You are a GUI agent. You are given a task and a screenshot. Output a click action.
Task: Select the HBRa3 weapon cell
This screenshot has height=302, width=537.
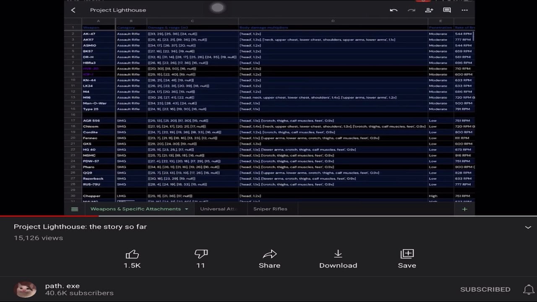pos(99,63)
